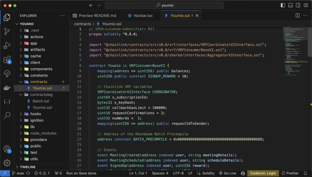Click Ln 1, Col 1 status entry
Image resolution: width=312 pixels, height=177 pixels.
[138, 173]
